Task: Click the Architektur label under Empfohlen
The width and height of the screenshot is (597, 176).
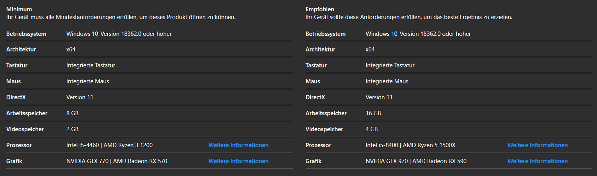Action: (320, 50)
